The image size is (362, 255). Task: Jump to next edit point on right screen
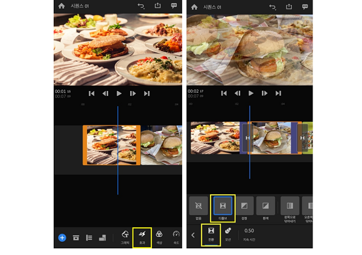(x=278, y=93)
